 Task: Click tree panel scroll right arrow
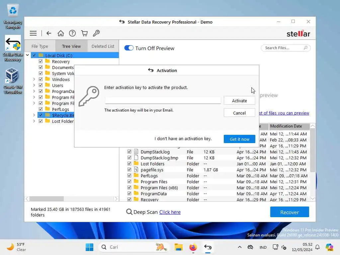[116, 199]
